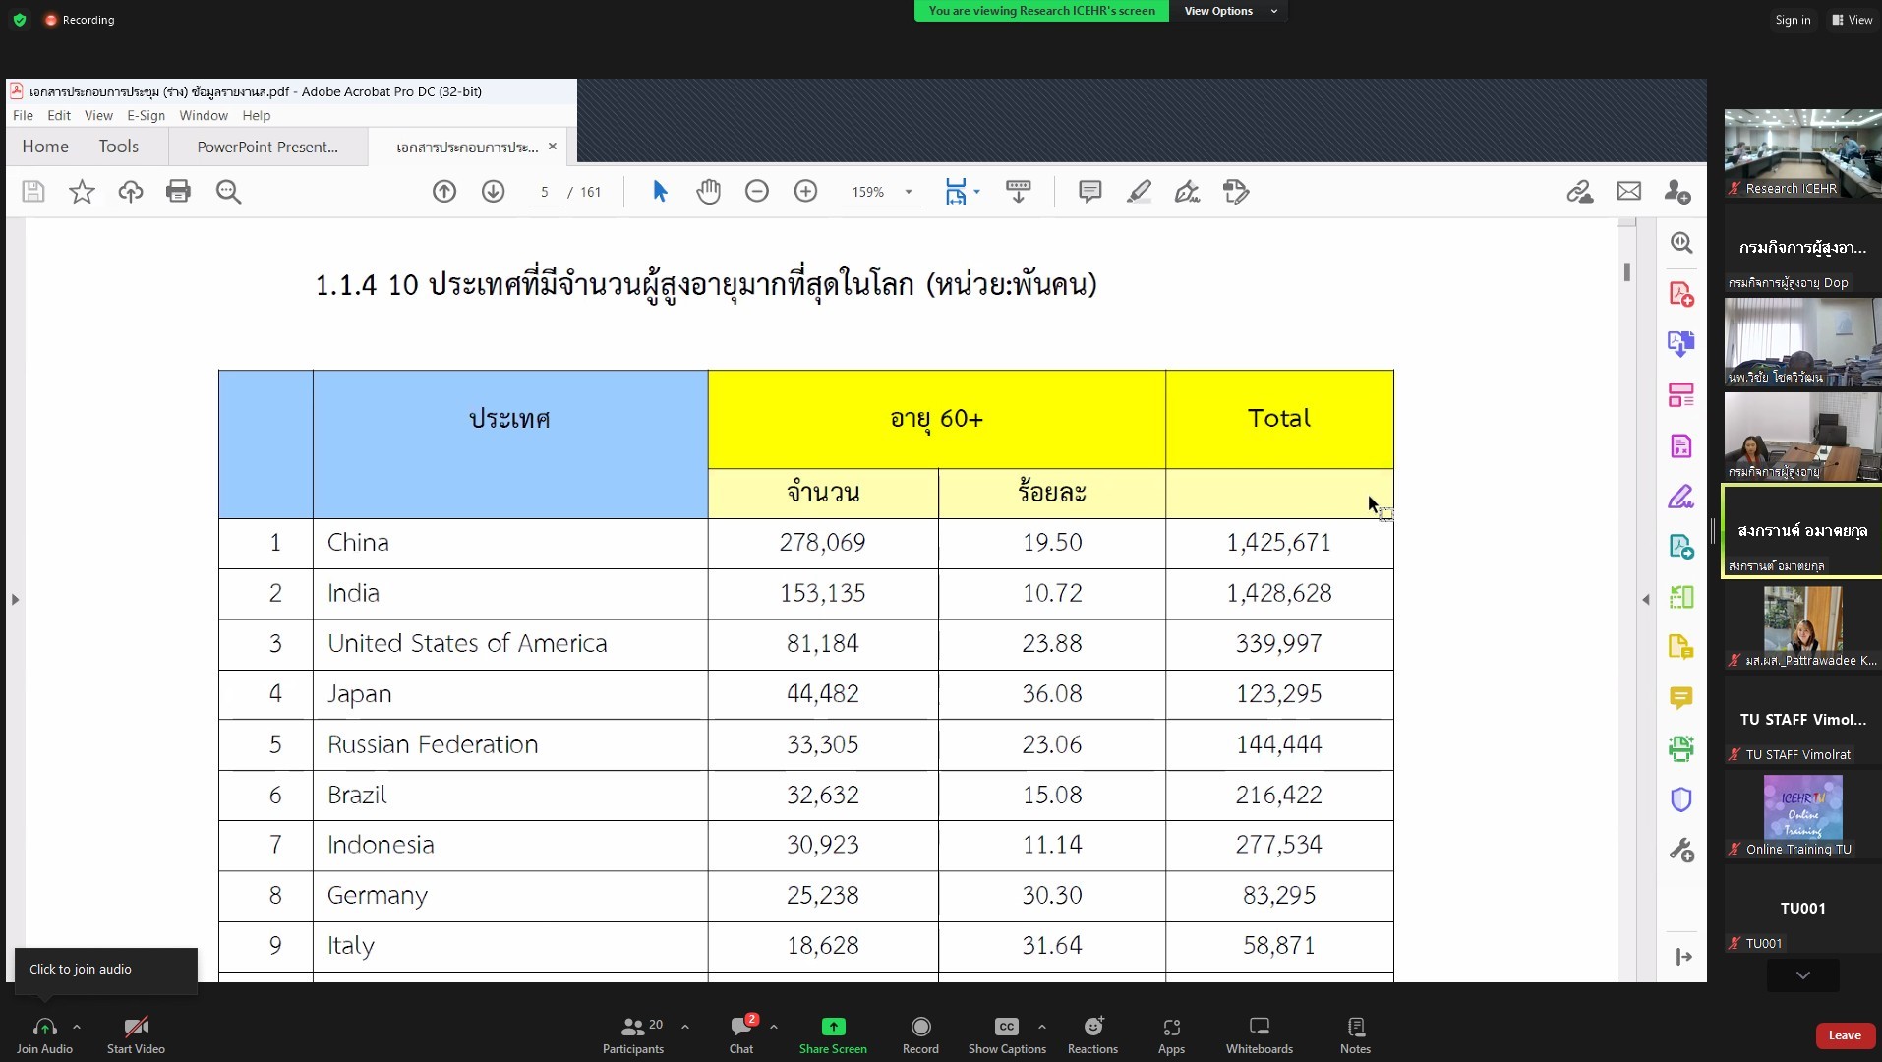Click the page number input field
This screenshot has width=1882, height=1062.
point(544,192)
